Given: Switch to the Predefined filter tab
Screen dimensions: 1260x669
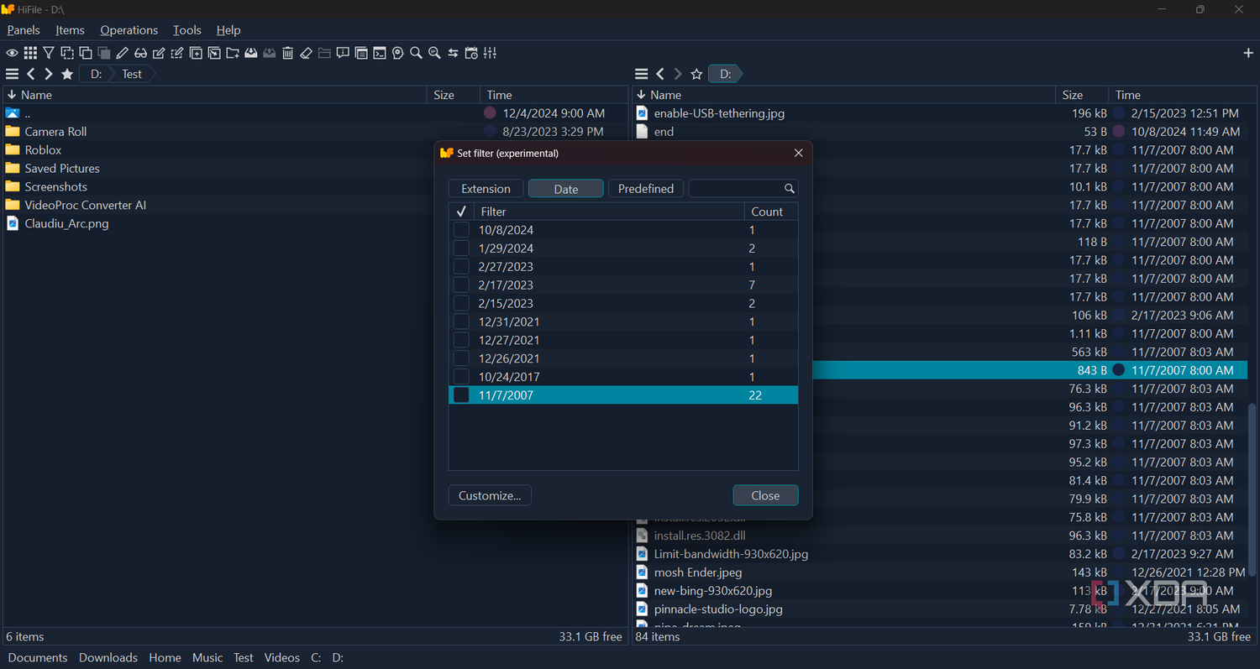Looking at the screenshot, I should click(646, 189).
